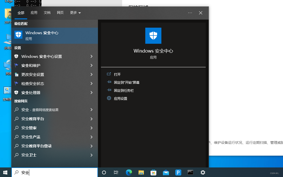Switch to the 应用 tab
This screenshot has height=177, width=283.
tap(34, 13)
